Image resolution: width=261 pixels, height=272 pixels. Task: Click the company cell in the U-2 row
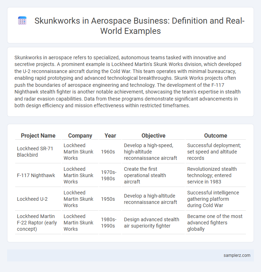(80, 199)
